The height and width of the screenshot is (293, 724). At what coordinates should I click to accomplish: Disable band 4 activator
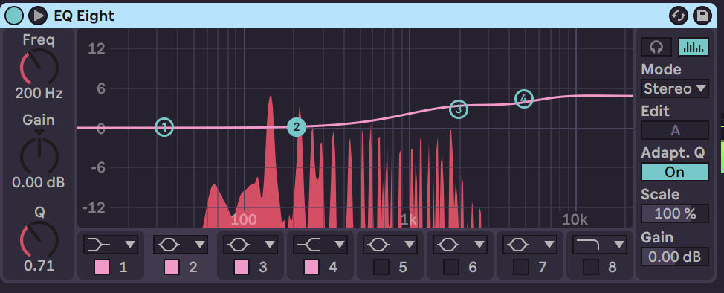tap(311, 267)
